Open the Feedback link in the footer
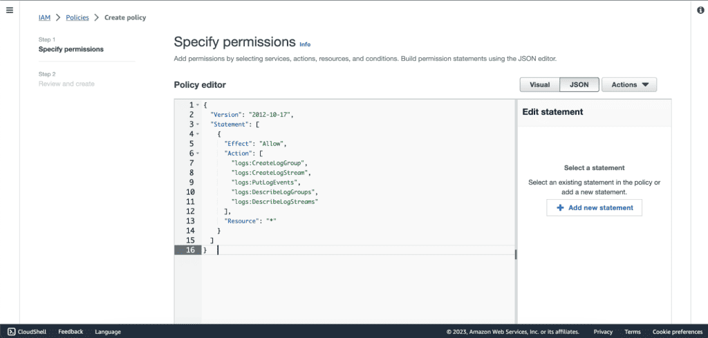This screenshot has width=708, height=338. click(x=71, y=332)
